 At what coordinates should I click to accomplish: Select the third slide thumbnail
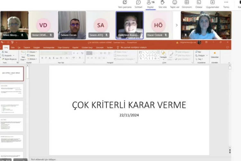pyautogui.click(x=12, y=108)
